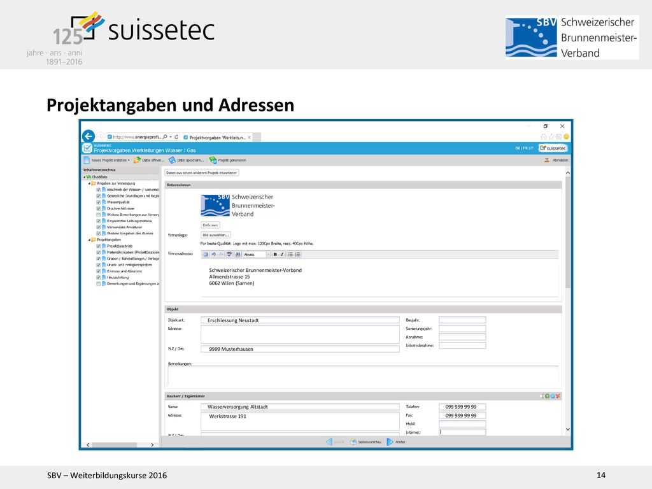Toggle bold in Firmenadresse editor
Viewport: 652px width, 489px height.
[275, 255]
